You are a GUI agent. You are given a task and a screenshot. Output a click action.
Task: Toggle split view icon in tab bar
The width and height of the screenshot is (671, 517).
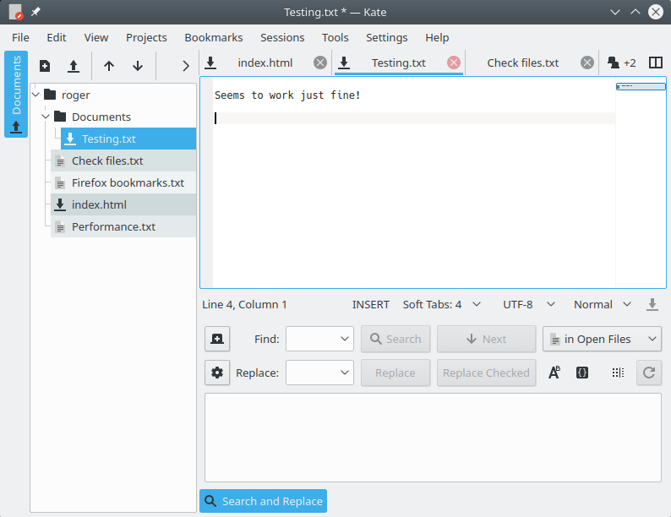coord(655,63)
